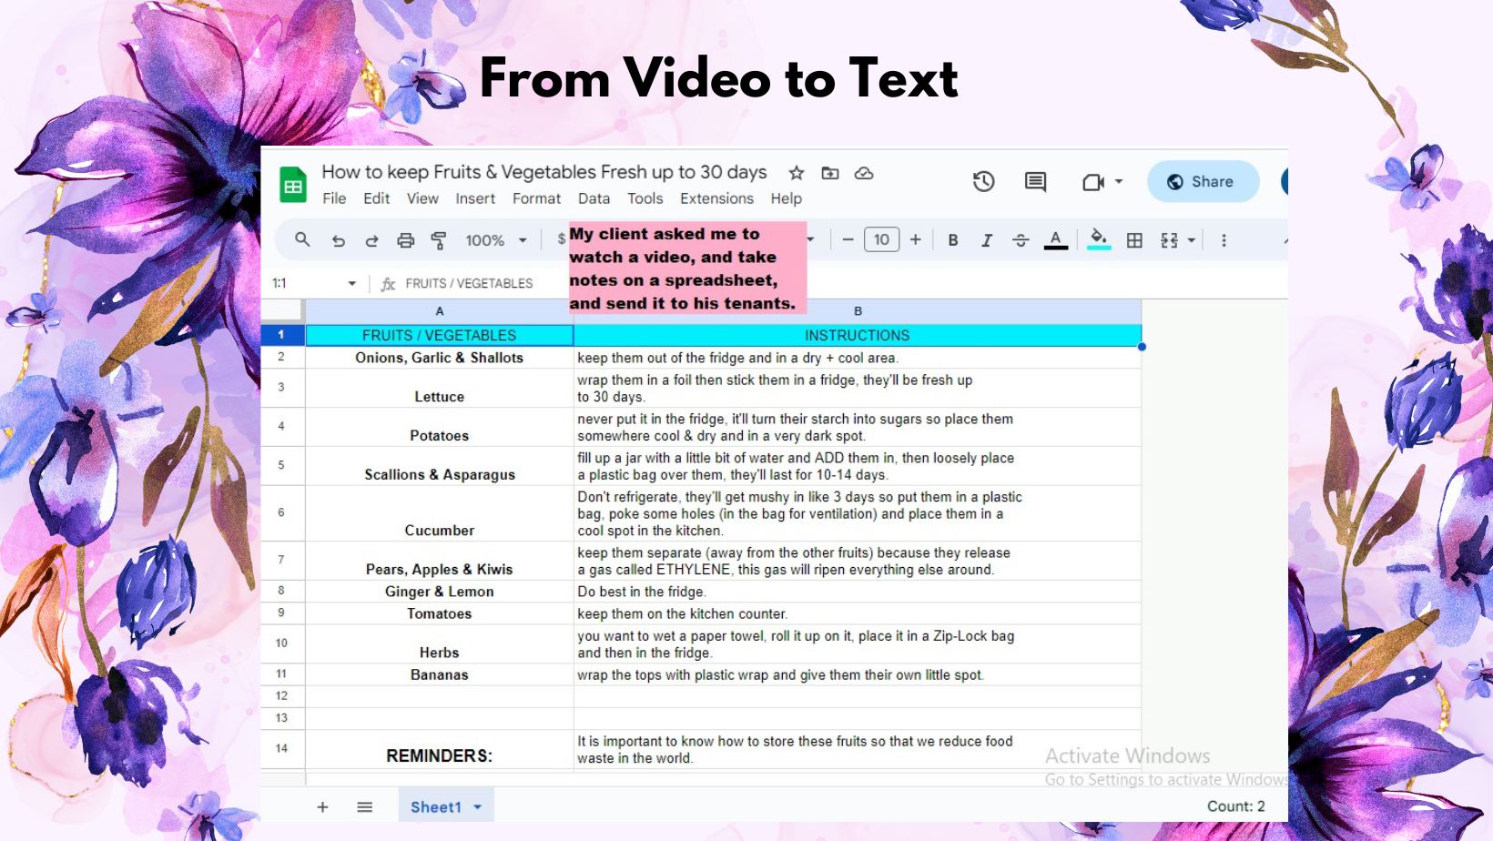The width and height of the screenshot is (1493, 841).
Task: Expand the zoom 100% dropdown
Action: (x=523, y=240)
